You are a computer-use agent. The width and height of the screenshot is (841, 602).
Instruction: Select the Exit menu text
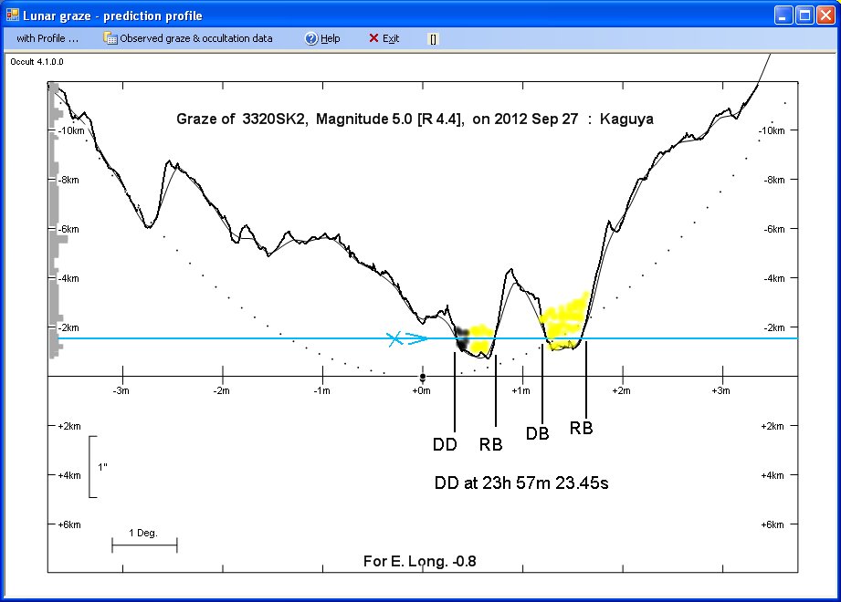pos(391,38)
